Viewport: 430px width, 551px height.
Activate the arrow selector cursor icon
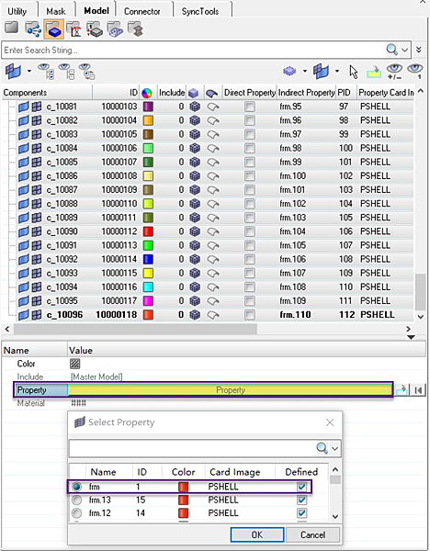[x=354, y=72]
